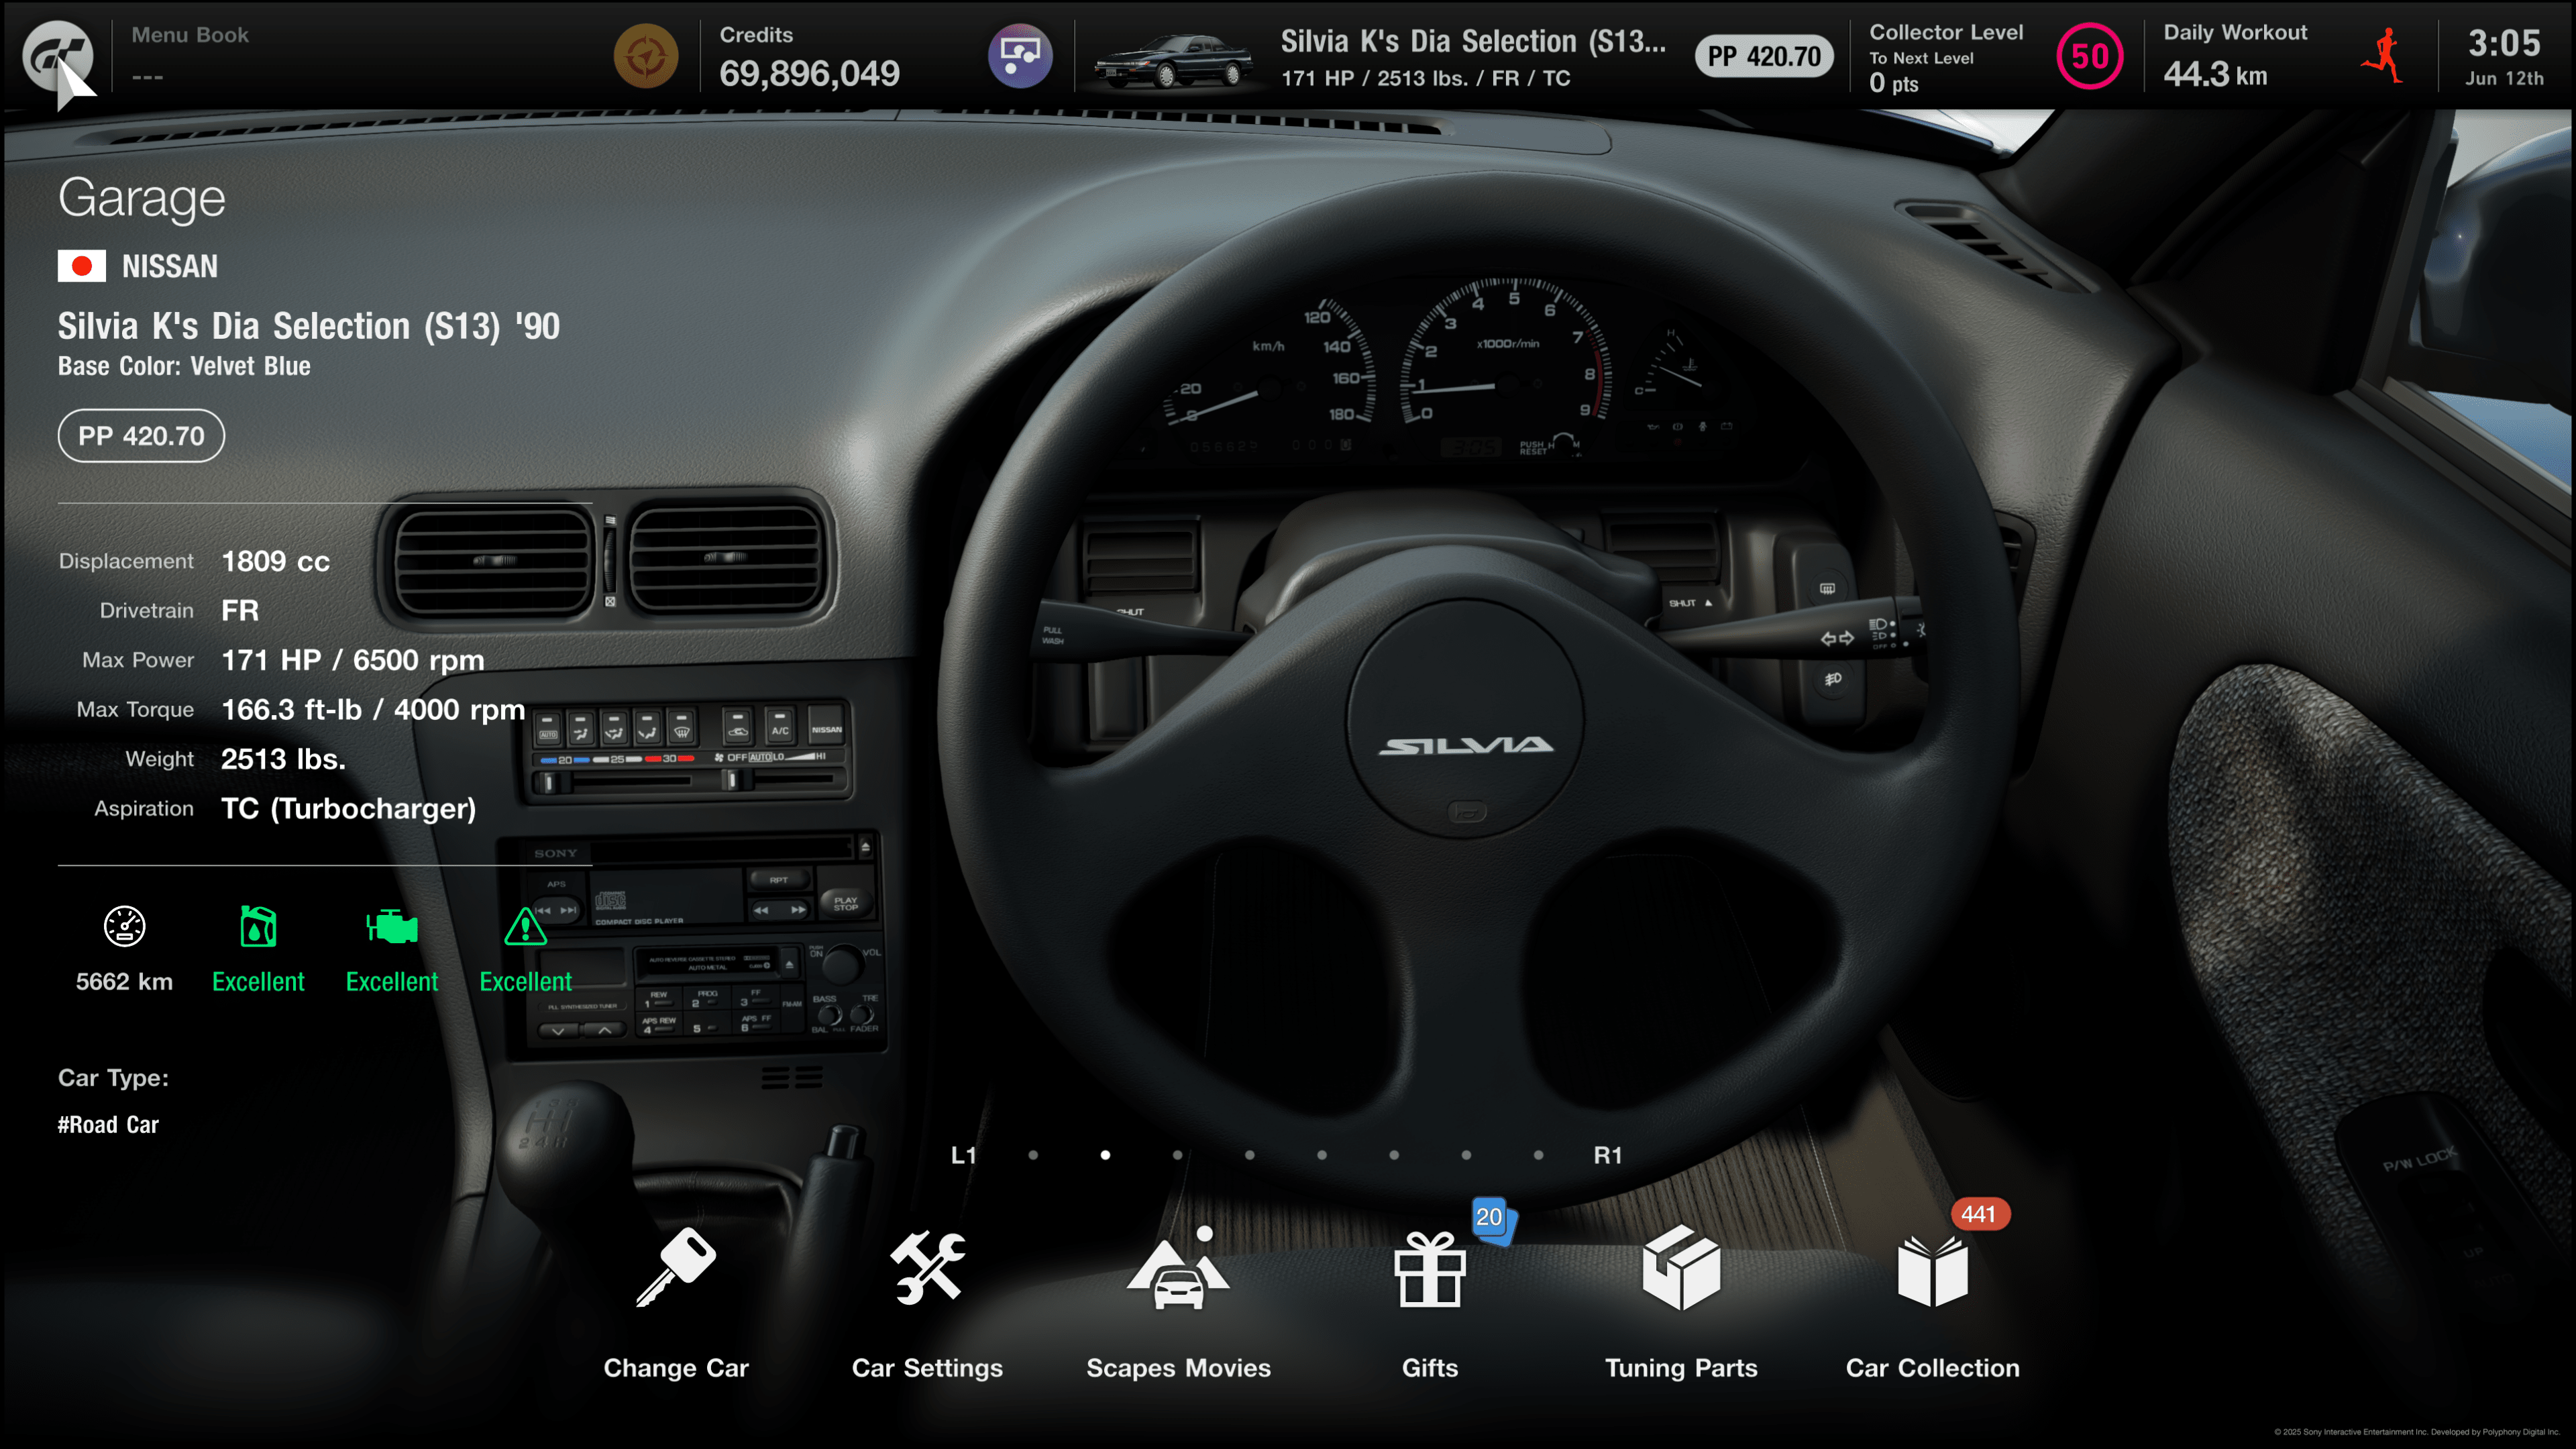Screen dimensions: 2576x1449
Task: Open the Car Collection book icon
Action: click(x=1932, y=1270)
